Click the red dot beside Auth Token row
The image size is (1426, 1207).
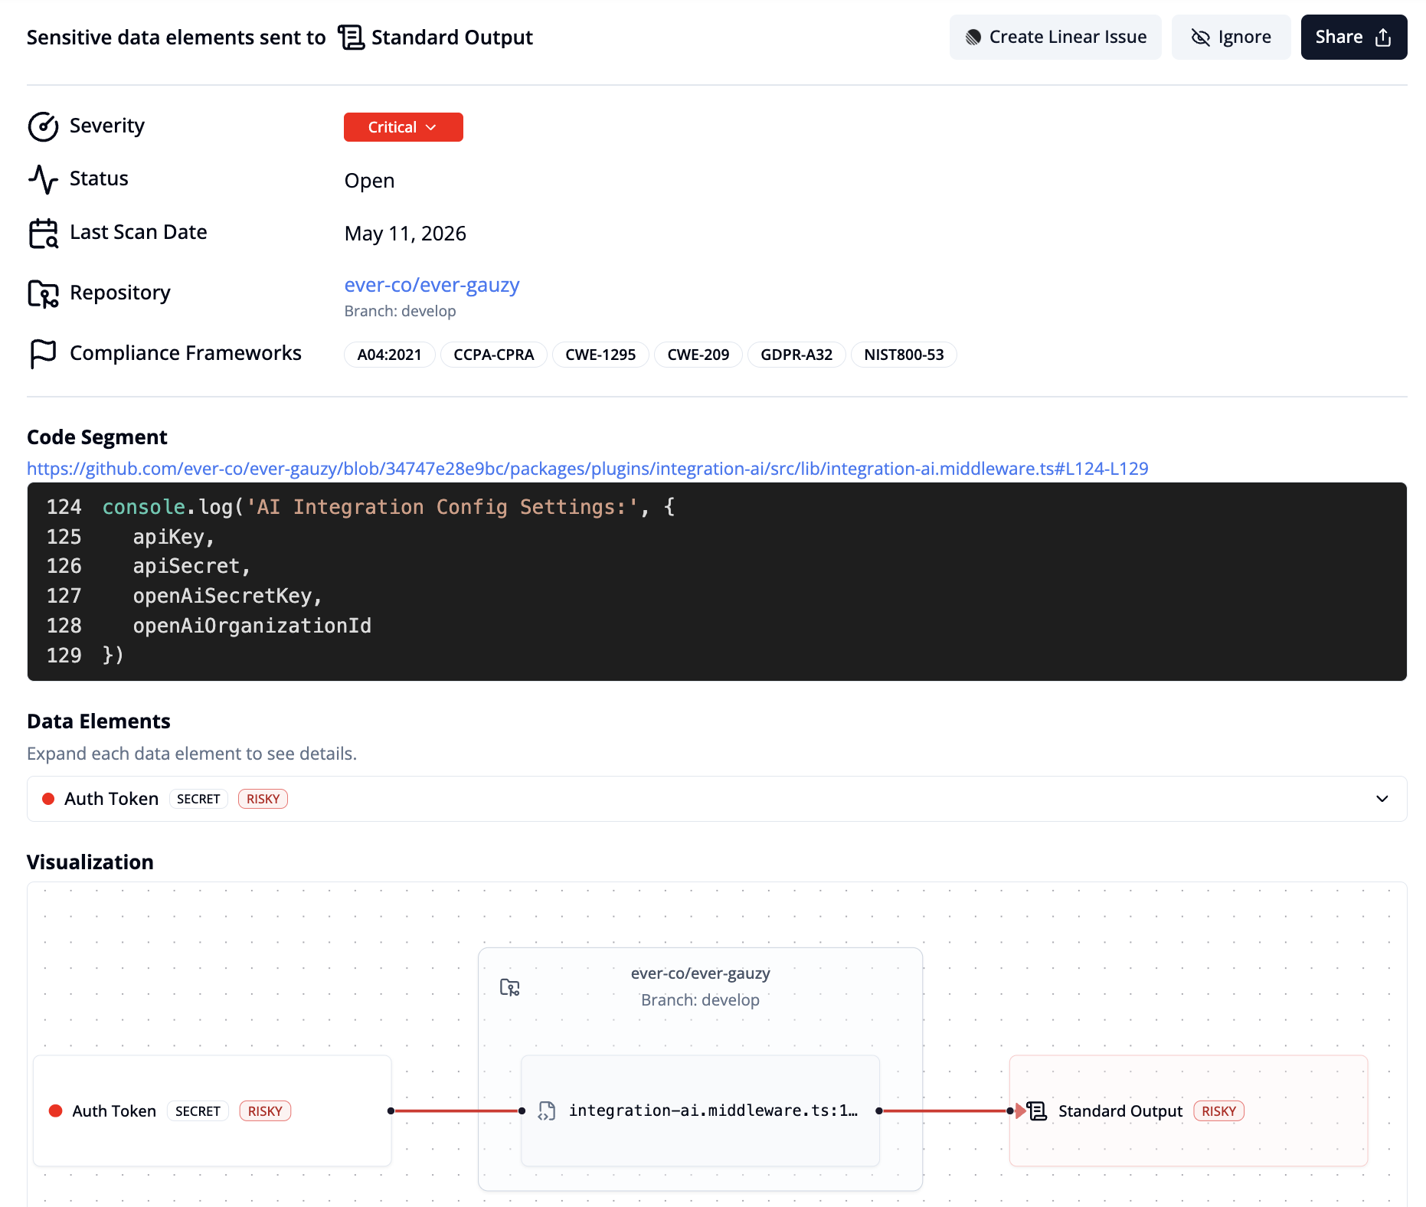click(48, 799)
